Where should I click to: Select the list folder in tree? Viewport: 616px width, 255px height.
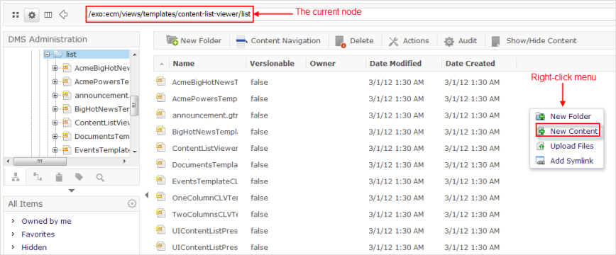click(71, 54)
